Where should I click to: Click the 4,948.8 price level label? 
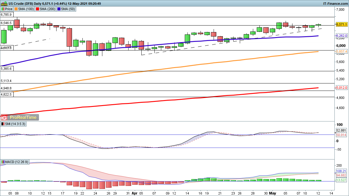[6, 88]
